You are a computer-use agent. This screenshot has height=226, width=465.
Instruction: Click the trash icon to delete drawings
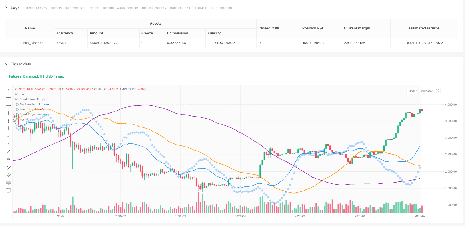(x=9, y=190)
